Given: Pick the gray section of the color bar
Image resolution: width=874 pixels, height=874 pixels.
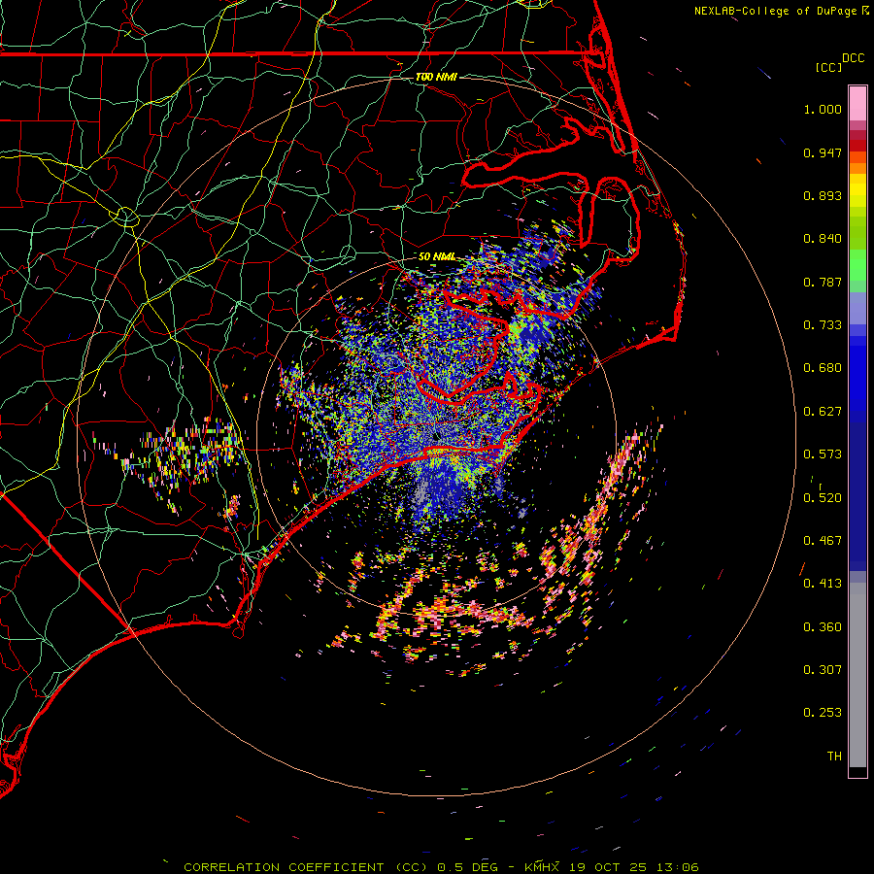Looking at the screenshot, I should pos(857,675).
